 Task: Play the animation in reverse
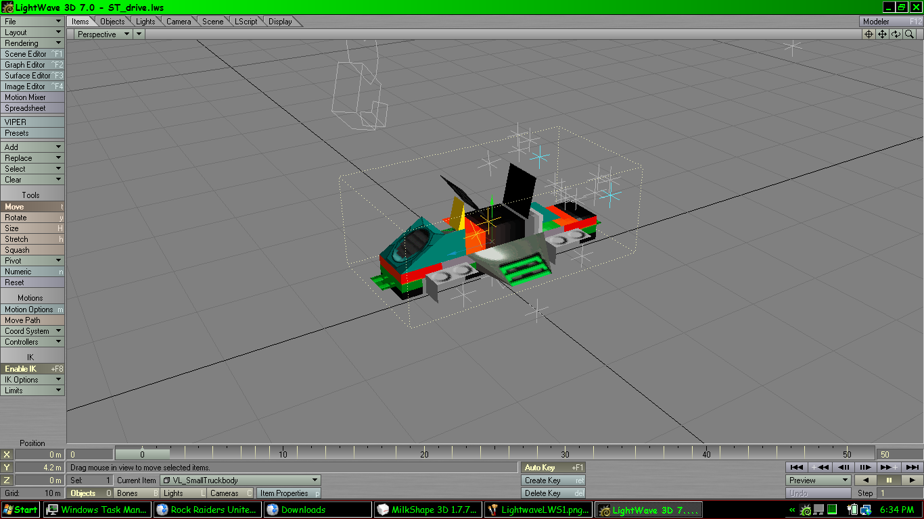[x=866, y=480]
